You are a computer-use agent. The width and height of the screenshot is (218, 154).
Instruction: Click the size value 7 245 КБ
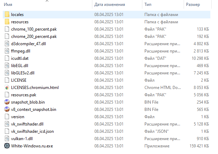[x=201, y=73]
